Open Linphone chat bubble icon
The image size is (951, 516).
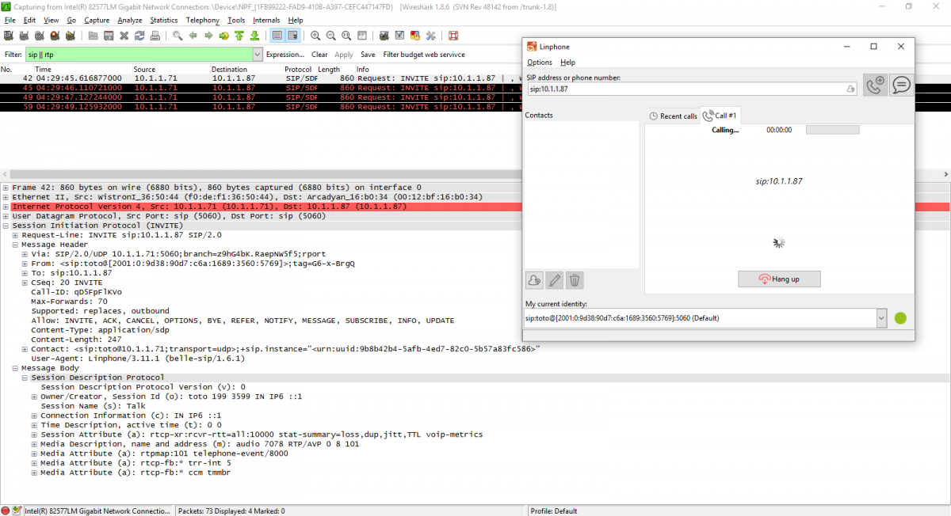(x=901, y=85)
